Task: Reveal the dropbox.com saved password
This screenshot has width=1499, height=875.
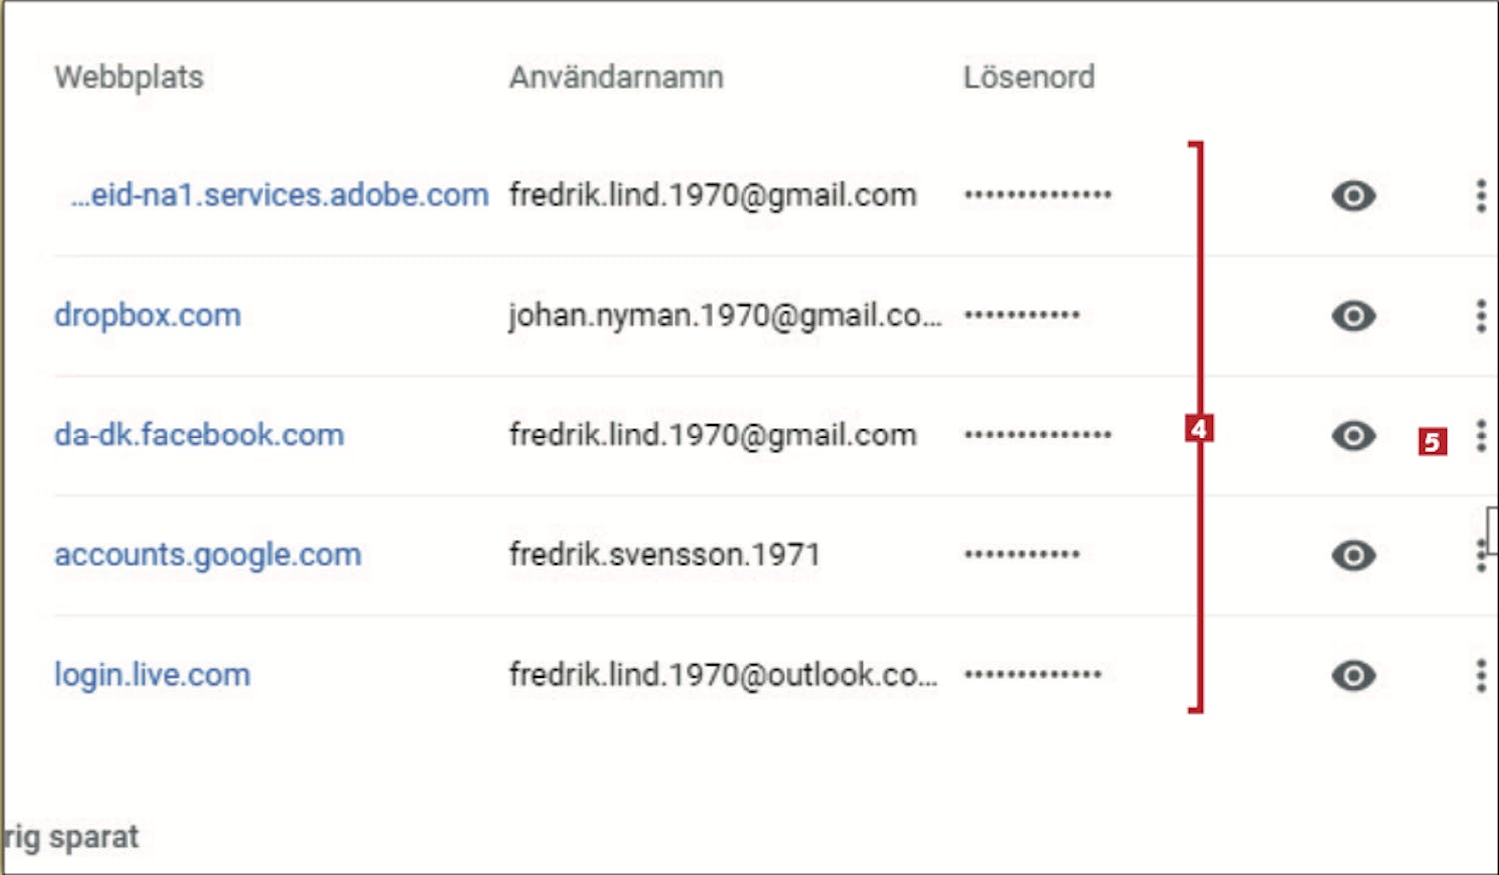Action: [x=1353, y=316]
